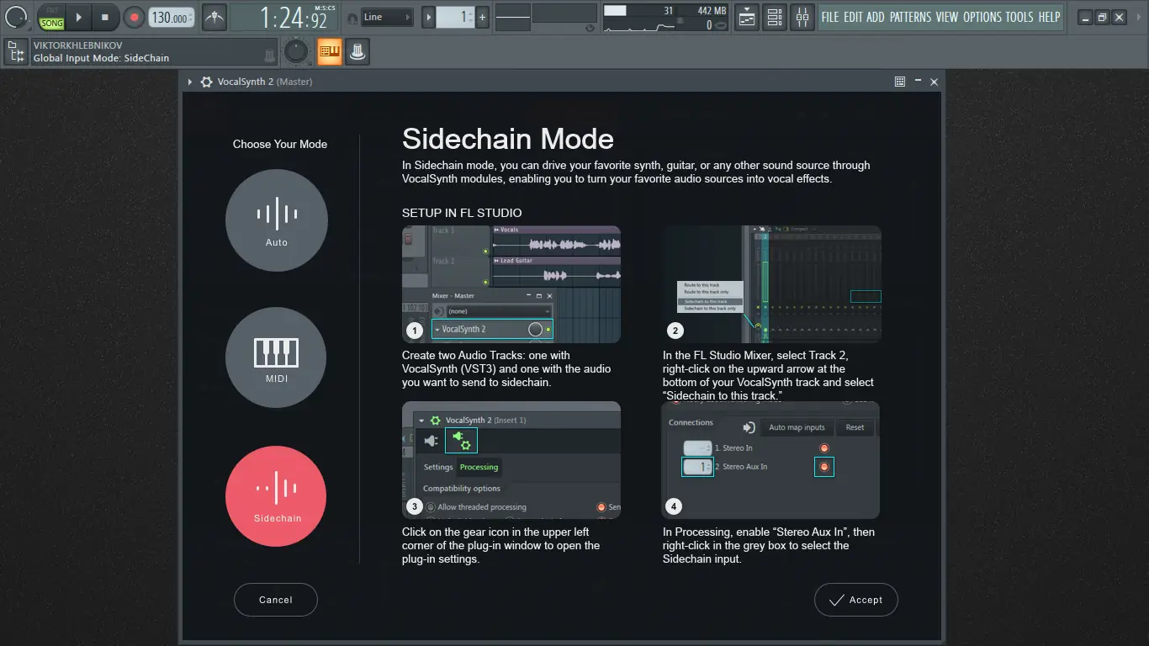The height and width of the screenshot is (646, 1149).
Task: Click the "Sidechain Mode" heading
Action: coord(508,139)
